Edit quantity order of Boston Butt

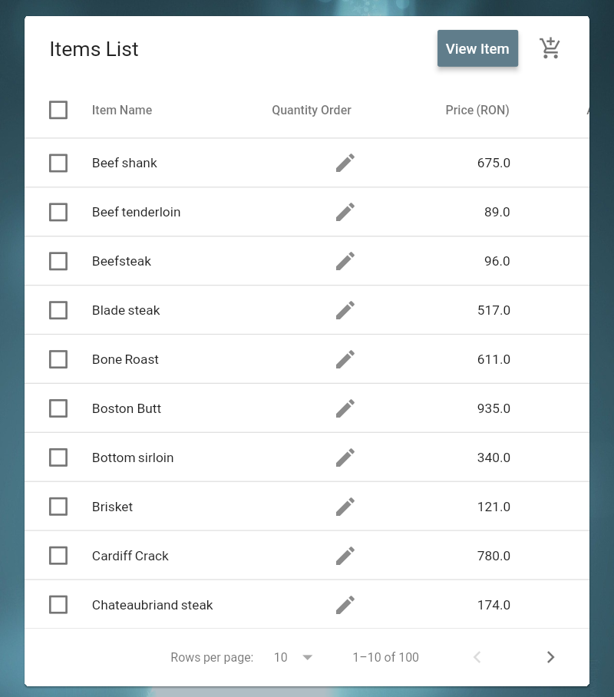(x=345, y=408)
